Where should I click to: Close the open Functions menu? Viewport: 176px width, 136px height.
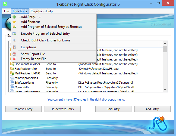20,11
